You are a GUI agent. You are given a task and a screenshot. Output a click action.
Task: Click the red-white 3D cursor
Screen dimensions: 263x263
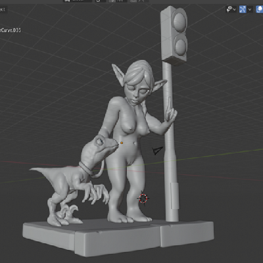click(x=143, y=199)
